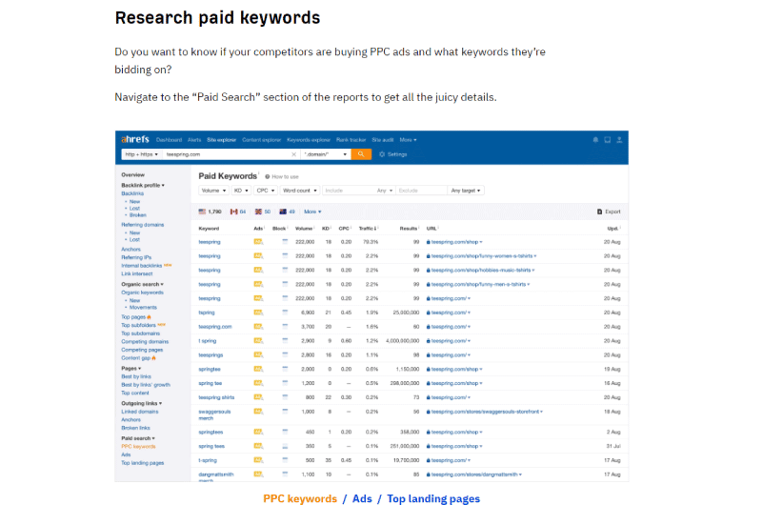Collapse the Organic search sidebar section
The width and height of the screenshot is (762, 505).
pyautogui.click(x=142, y=284)
